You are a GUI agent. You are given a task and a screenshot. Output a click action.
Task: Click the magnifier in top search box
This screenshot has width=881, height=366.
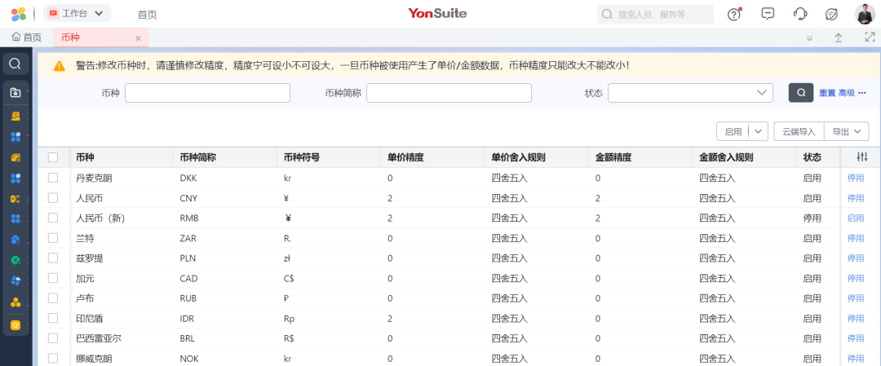pyautogui.click(x=607, y=14)
